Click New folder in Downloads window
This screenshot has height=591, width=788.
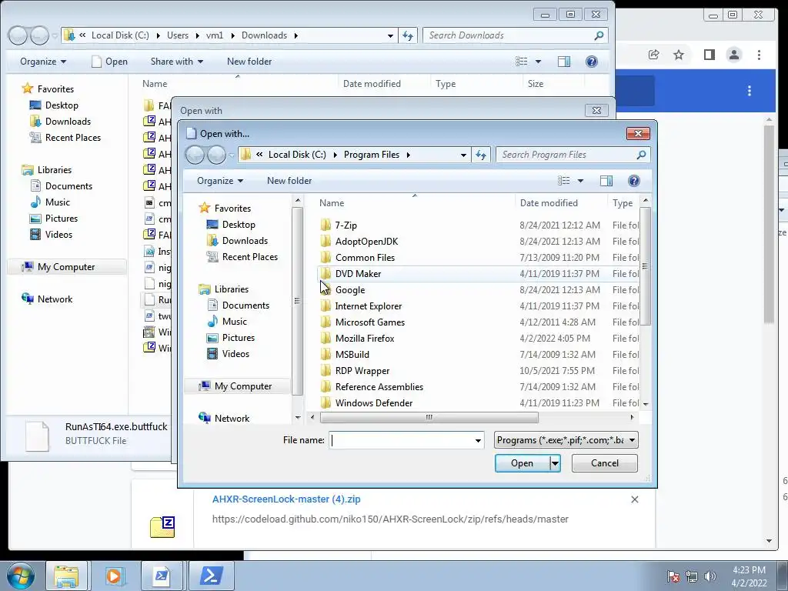[x=249, y=62]
